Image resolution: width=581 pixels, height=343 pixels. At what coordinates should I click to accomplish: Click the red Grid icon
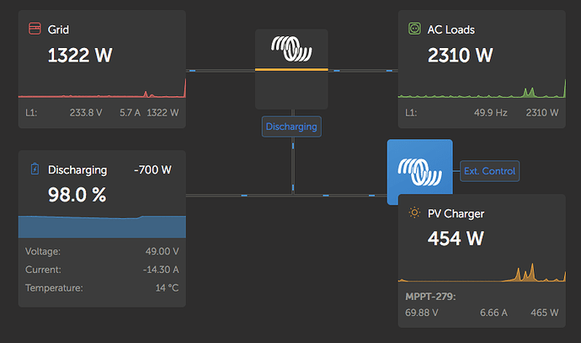click(35, 29)
